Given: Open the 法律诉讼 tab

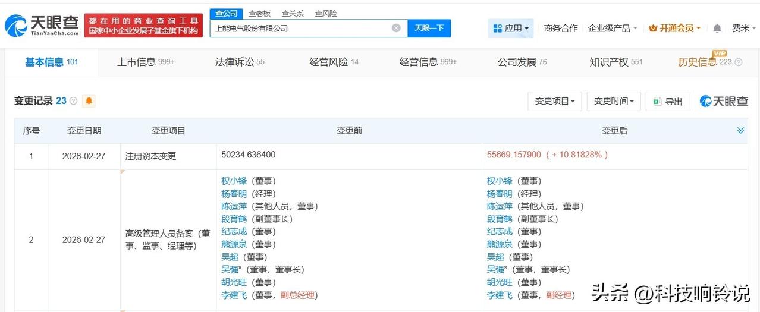Looking at the screenshot, I should click(x=240, y=62).
